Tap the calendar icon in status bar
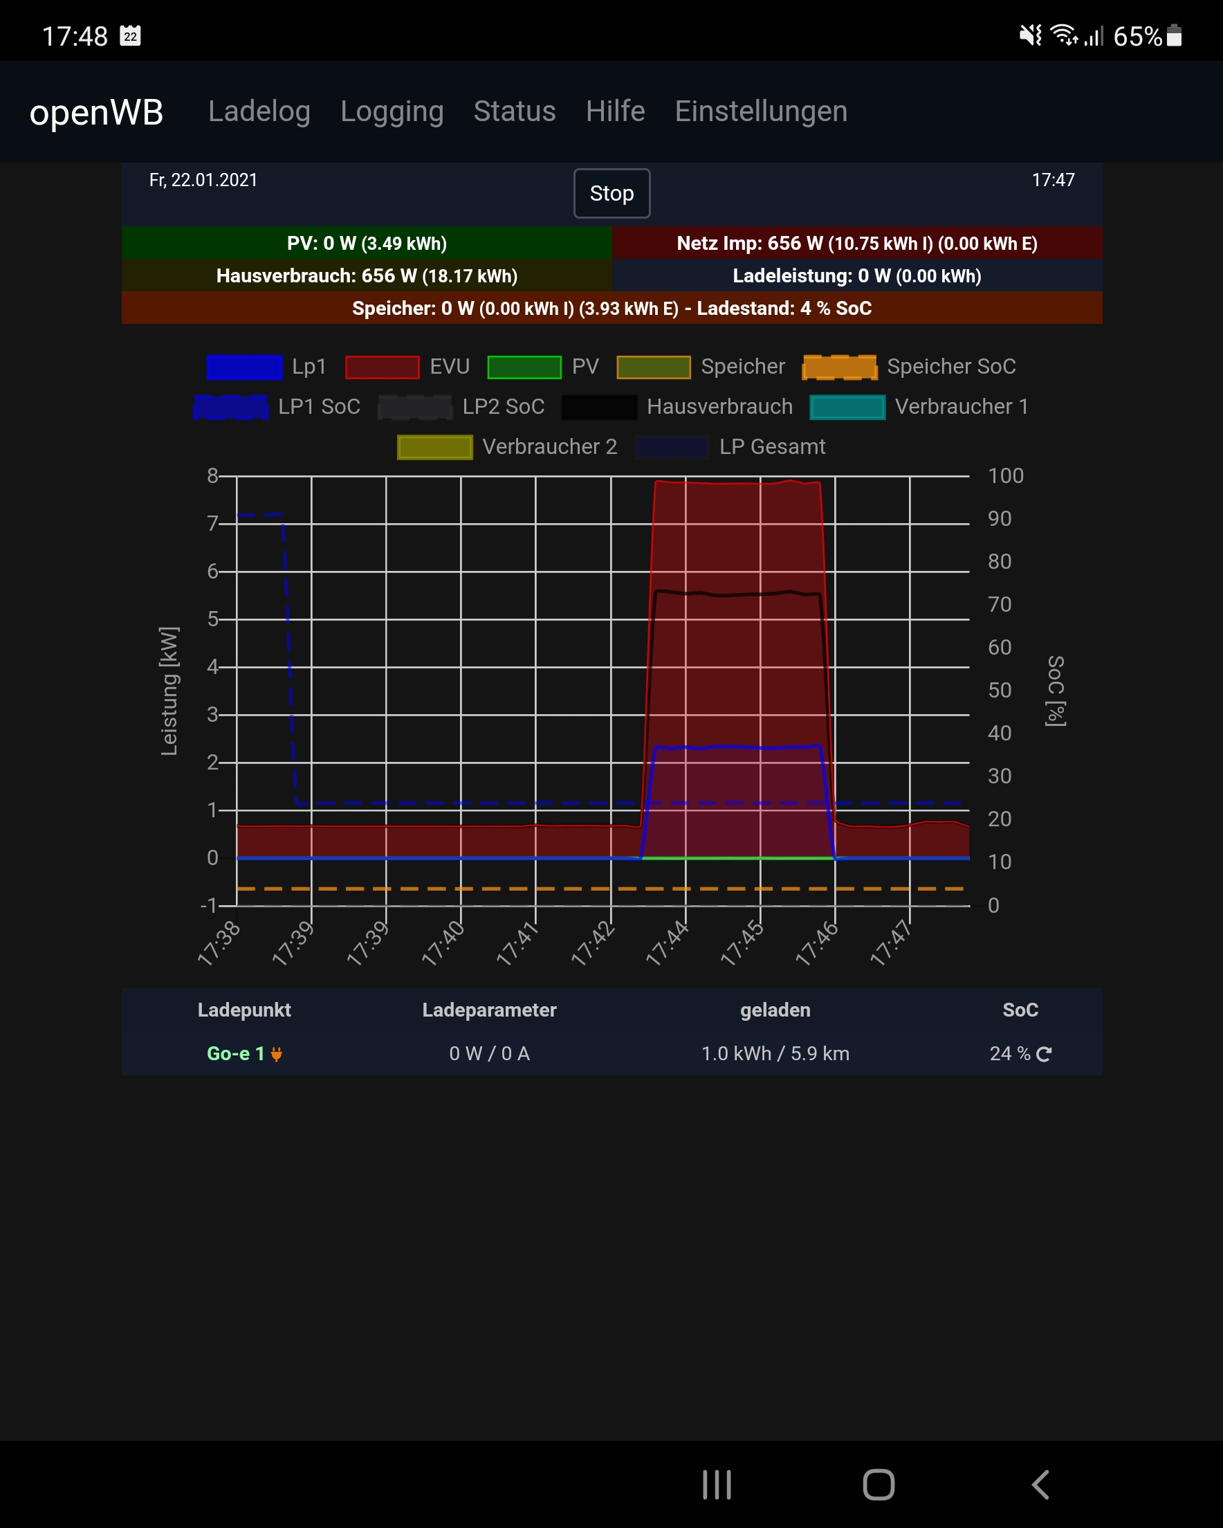Image resolution: width=1223 pixels, height=1528 pixels. click(130, 35)
